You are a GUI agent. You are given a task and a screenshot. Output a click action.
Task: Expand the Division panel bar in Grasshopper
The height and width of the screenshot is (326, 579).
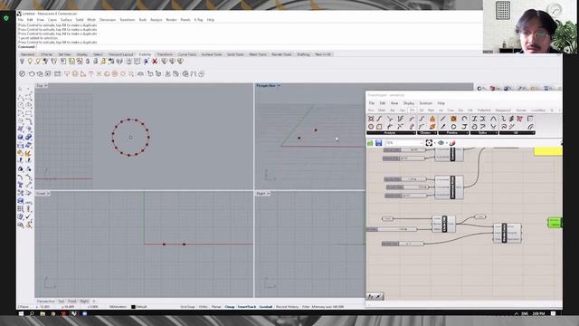tap(426, 133)
